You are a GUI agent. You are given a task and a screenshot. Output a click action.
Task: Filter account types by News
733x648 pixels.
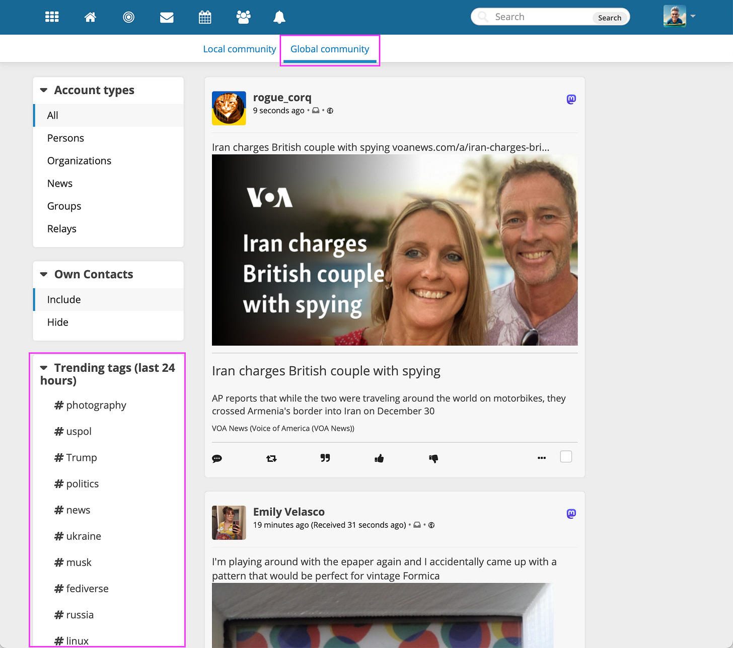(108, 183)
